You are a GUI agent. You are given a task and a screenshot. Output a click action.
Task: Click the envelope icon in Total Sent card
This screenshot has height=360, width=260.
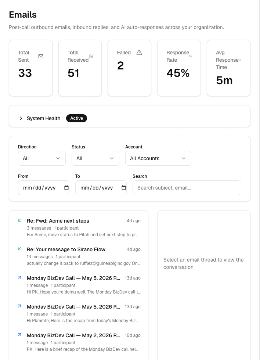pyautogui.click(x=41, y=56)
